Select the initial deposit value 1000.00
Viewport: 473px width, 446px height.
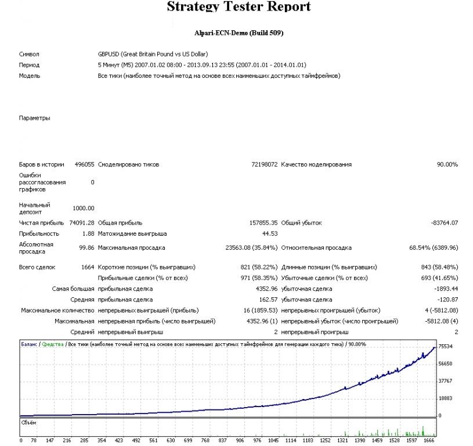pyautogui.click(x=83, y=208)
